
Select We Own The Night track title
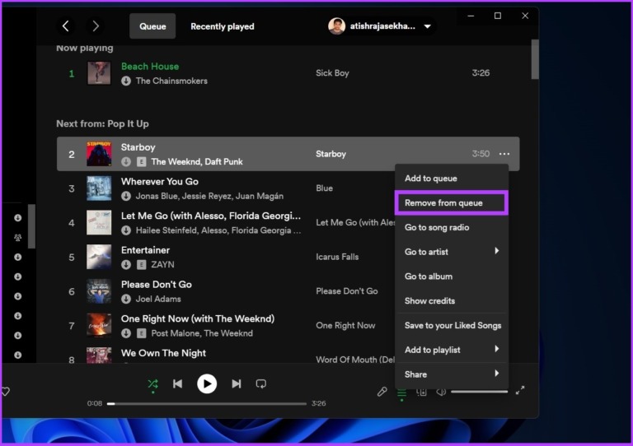point(163,353)
